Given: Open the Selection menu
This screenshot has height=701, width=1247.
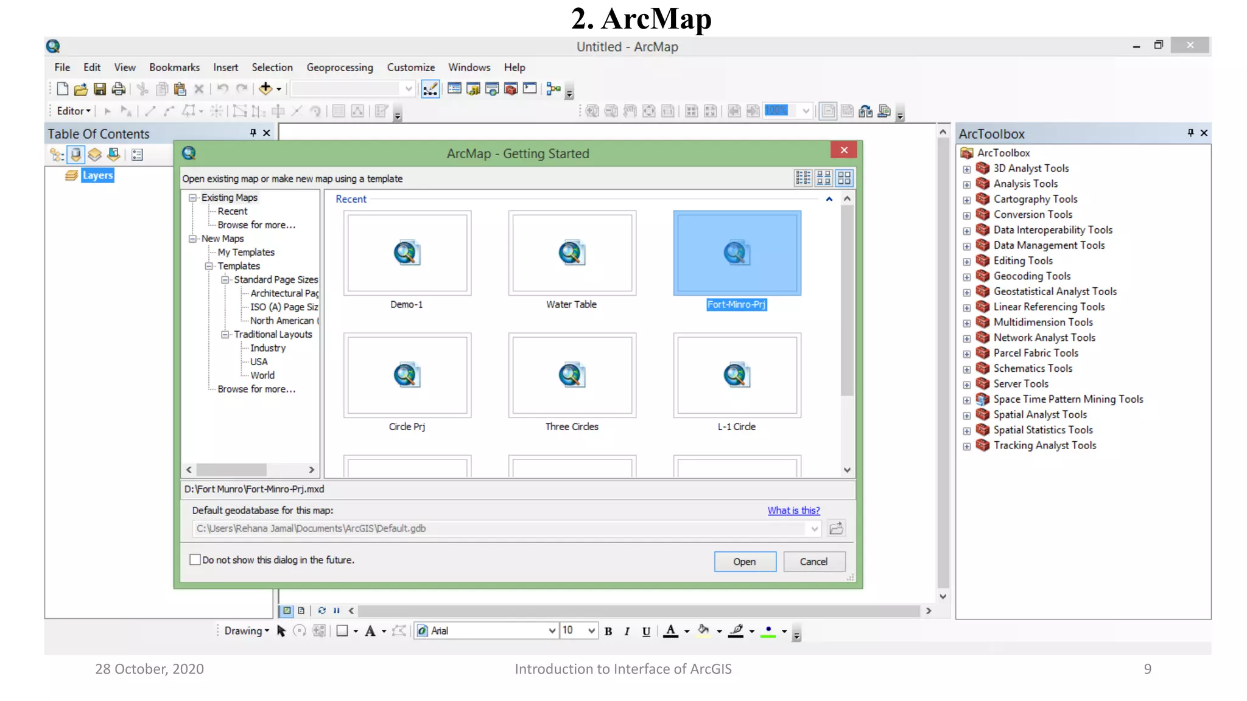Looking at the screenshot, I should pos(272,68).
